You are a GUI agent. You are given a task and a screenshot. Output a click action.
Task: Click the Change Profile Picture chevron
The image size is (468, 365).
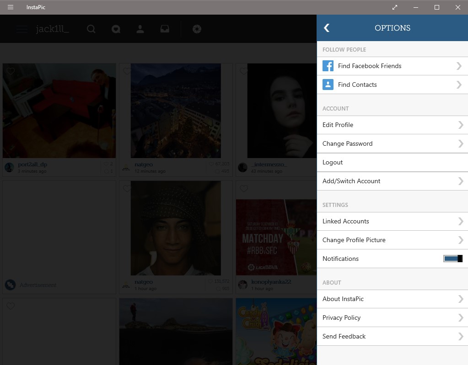tap(461, 240)
